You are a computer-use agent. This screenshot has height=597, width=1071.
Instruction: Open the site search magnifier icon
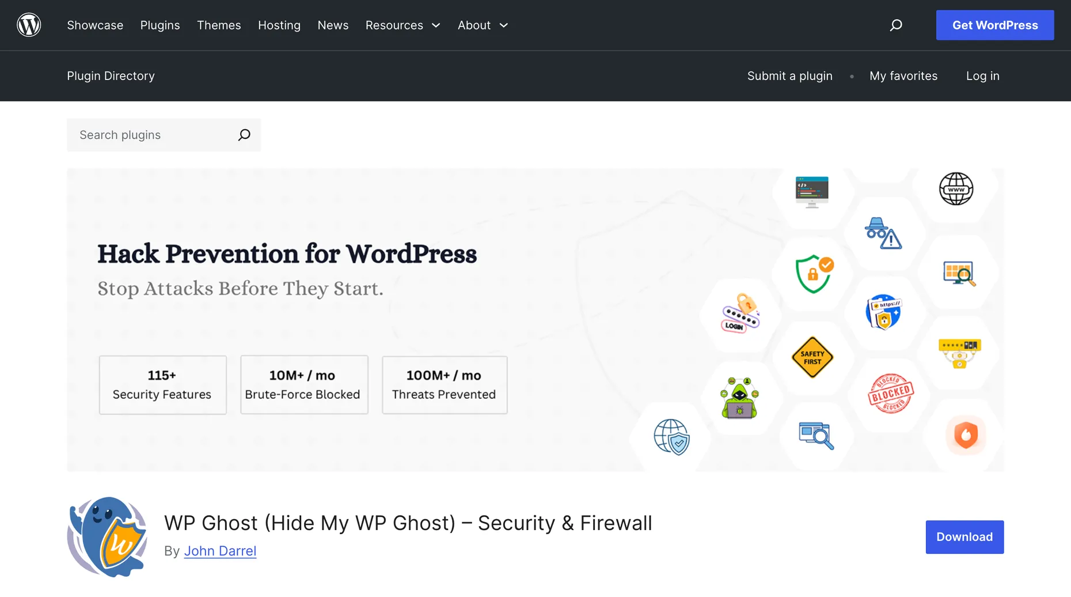(x=896, y=25)
